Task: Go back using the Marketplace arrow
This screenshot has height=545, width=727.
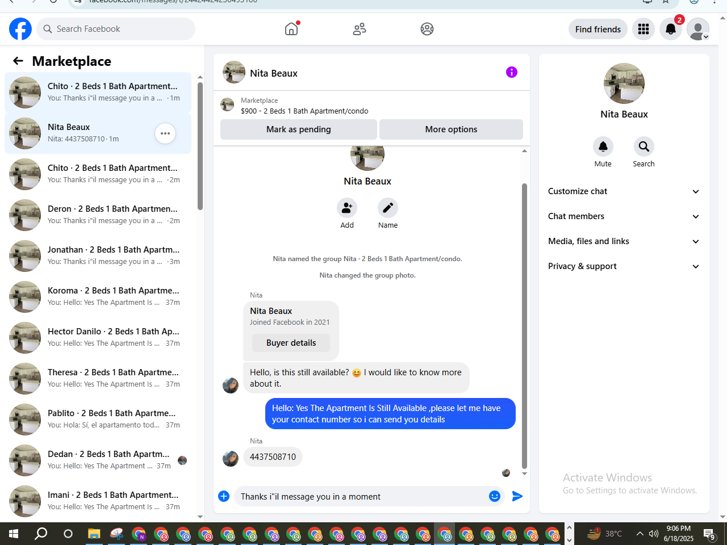Action: click(18, 61)
